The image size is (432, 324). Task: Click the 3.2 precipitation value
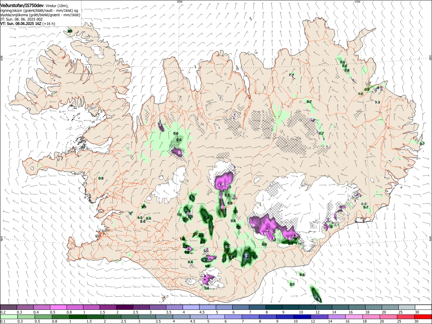click(x=212, y=227)
